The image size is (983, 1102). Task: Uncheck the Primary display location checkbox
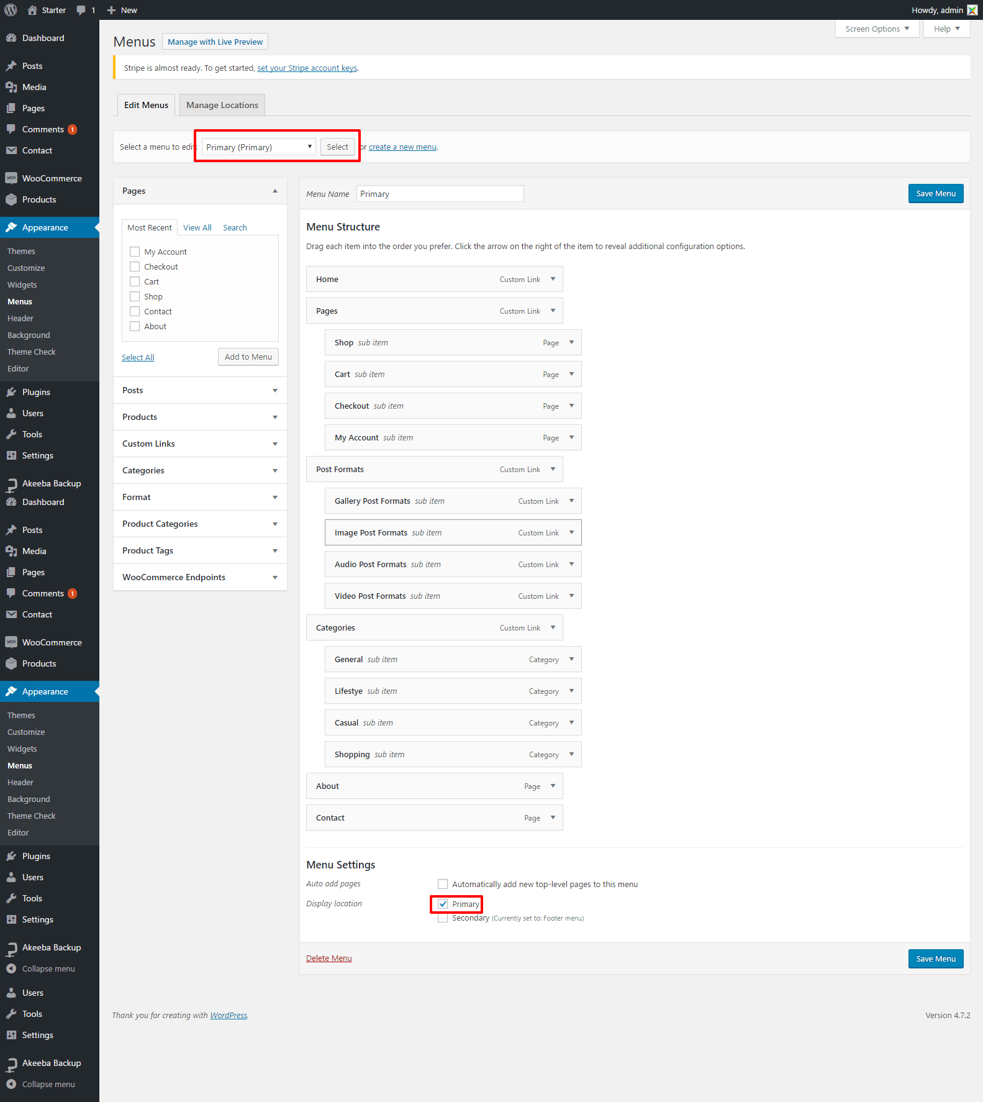click(443, 904)
